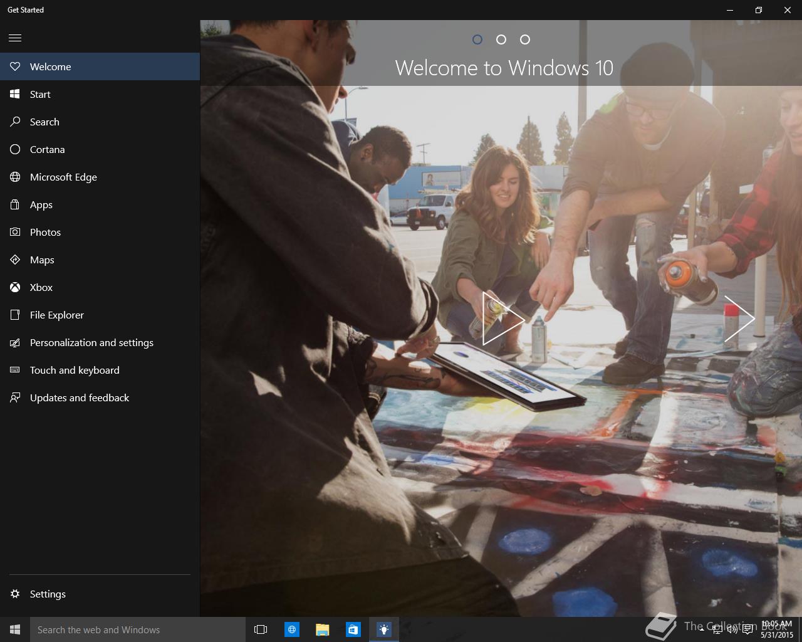Open the Action Center notifications icon

tap(747, 629)
